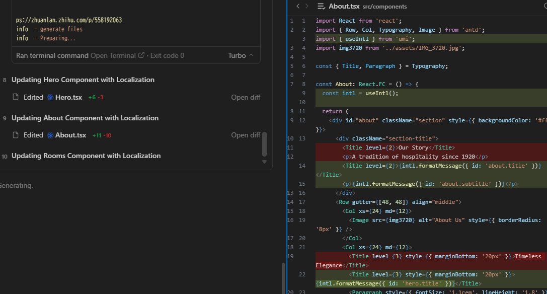Select step Updating About Component with Localization
The image size is (547, 294).
click(x=85, y=118)
